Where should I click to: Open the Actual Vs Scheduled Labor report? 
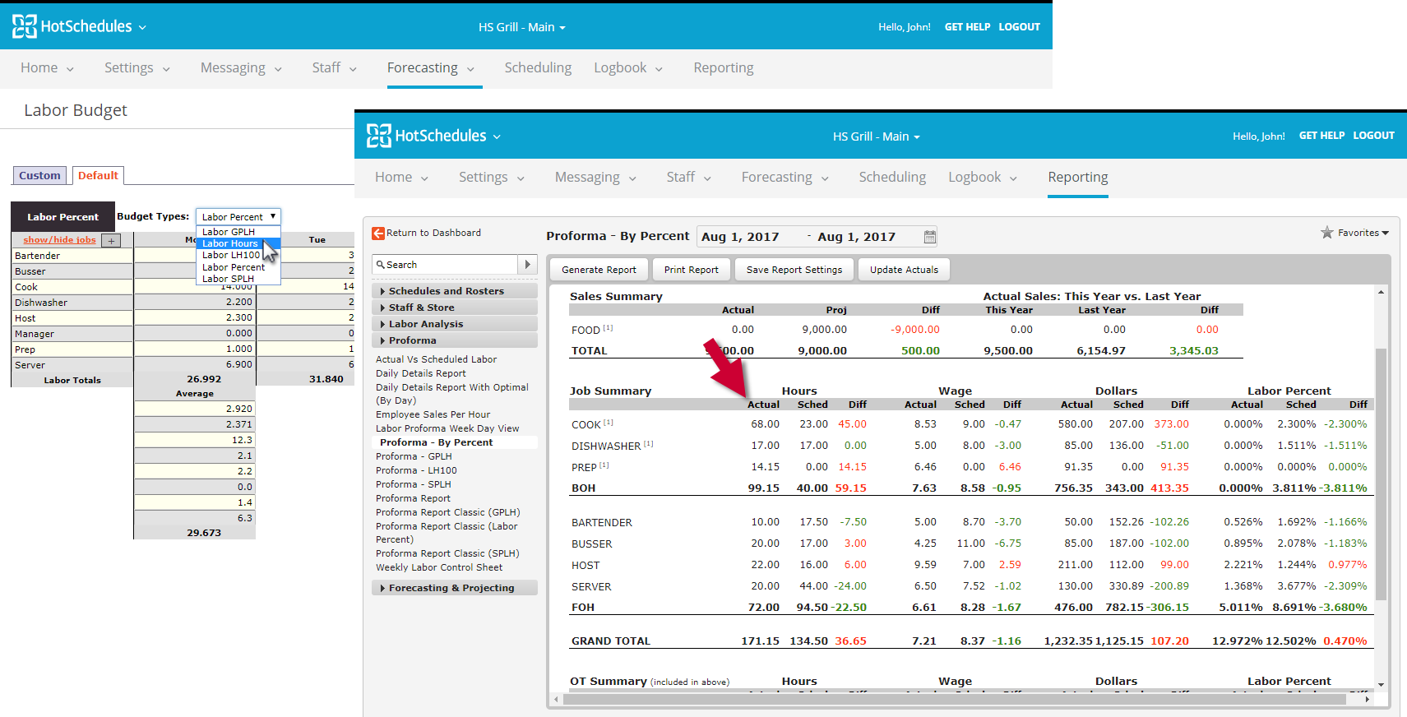pos(436,359)
